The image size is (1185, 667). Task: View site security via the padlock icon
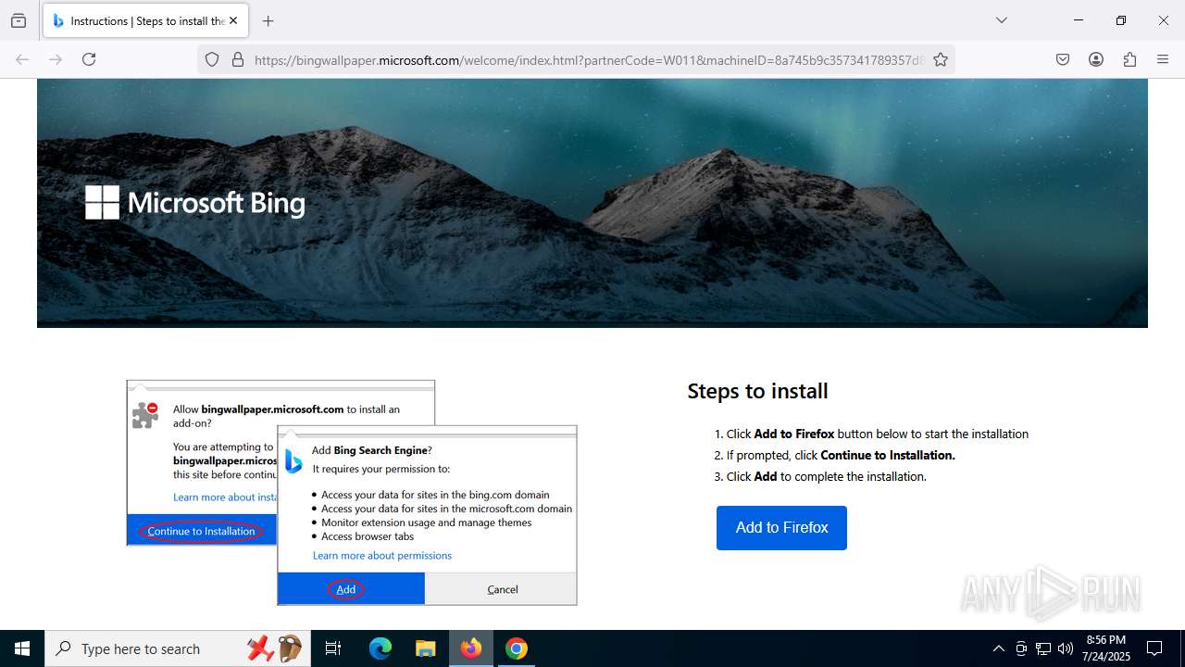[238, 59]
